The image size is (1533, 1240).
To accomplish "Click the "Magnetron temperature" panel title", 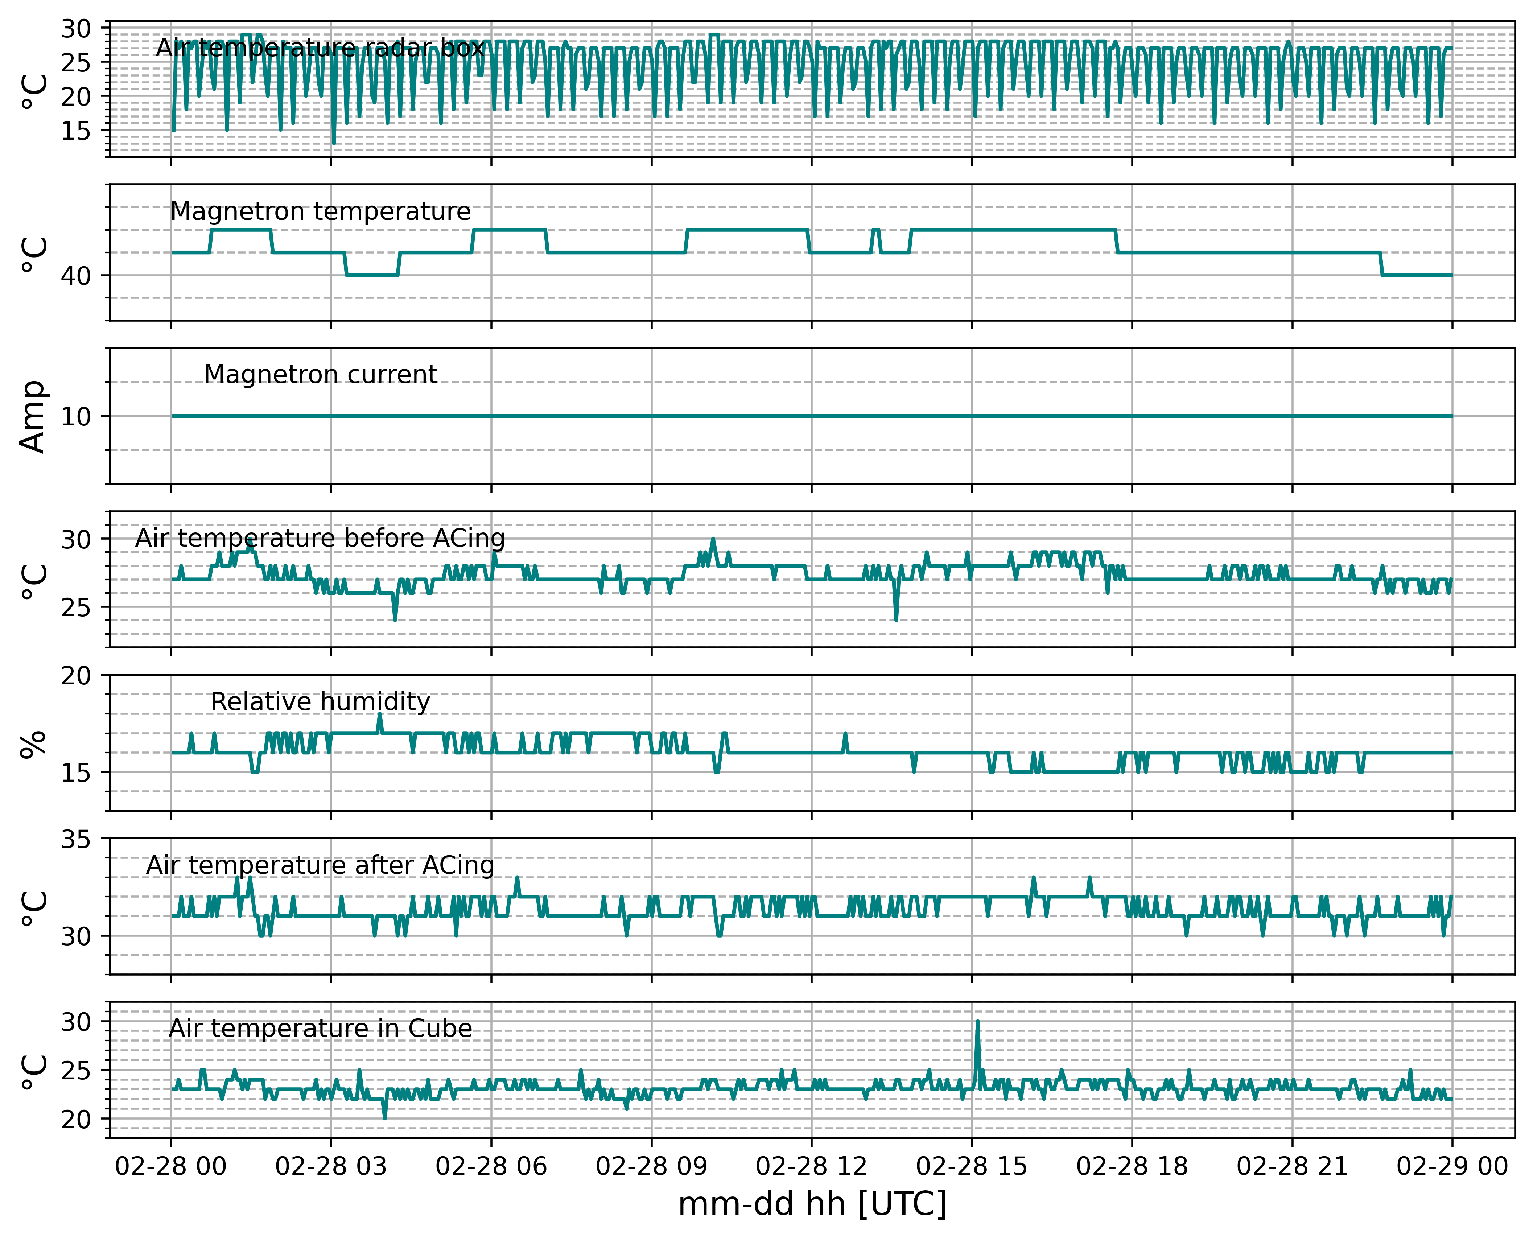I will click(321, 211).
